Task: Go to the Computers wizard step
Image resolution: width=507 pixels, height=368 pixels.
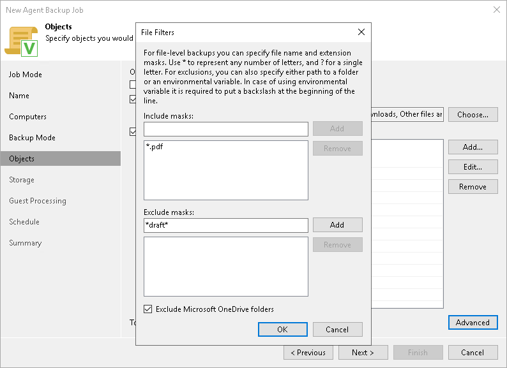Action: point(28,117)
